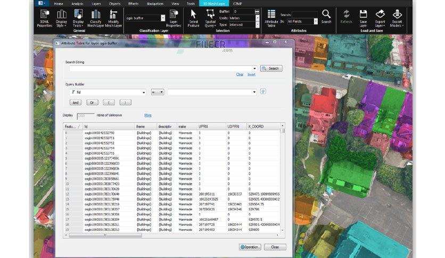Click the X_COORD cell '529564.75'
Screen dimensions: 445x258
[x=256, y=204]
